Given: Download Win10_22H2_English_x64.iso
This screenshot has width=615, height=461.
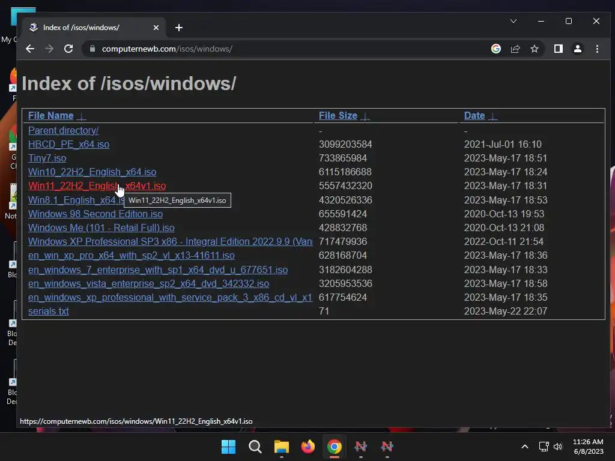Looking at the screenshot, I should [92, 172].
